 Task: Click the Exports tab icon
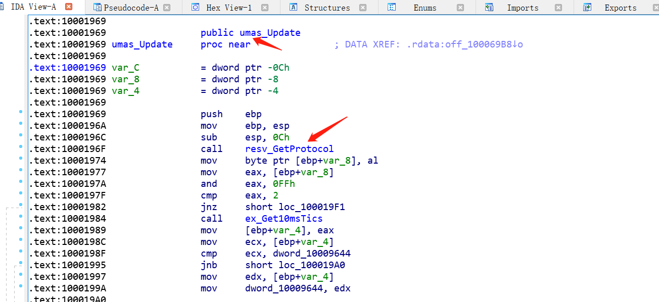click(587, 8)
